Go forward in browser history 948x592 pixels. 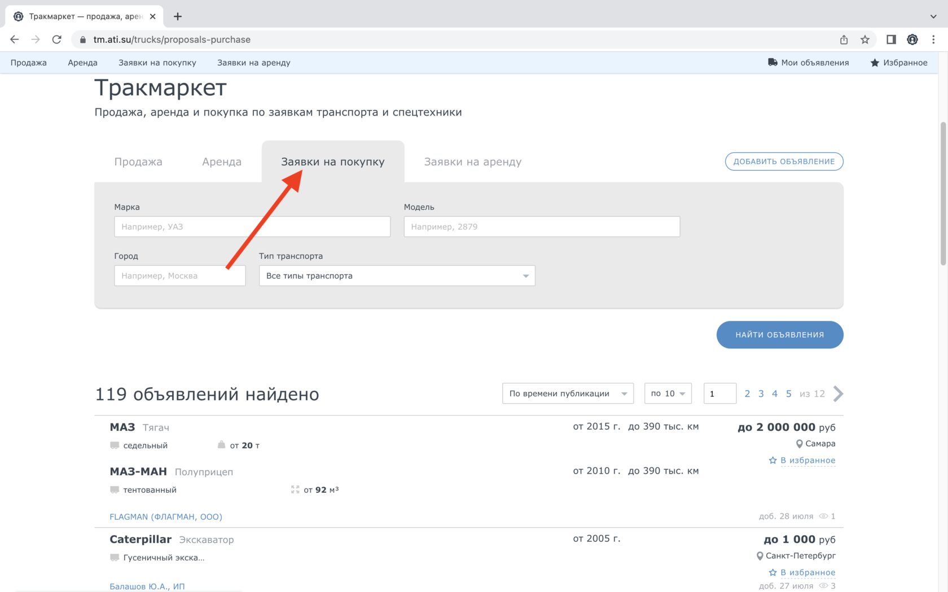point(36,39)
